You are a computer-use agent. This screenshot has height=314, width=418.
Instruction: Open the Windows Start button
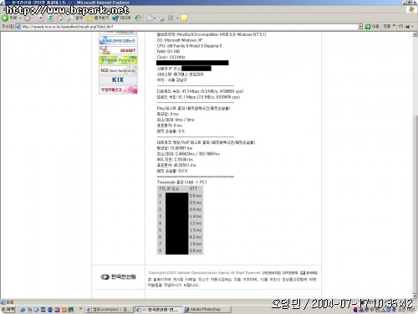pyautogui.click(x=8, y=310)
